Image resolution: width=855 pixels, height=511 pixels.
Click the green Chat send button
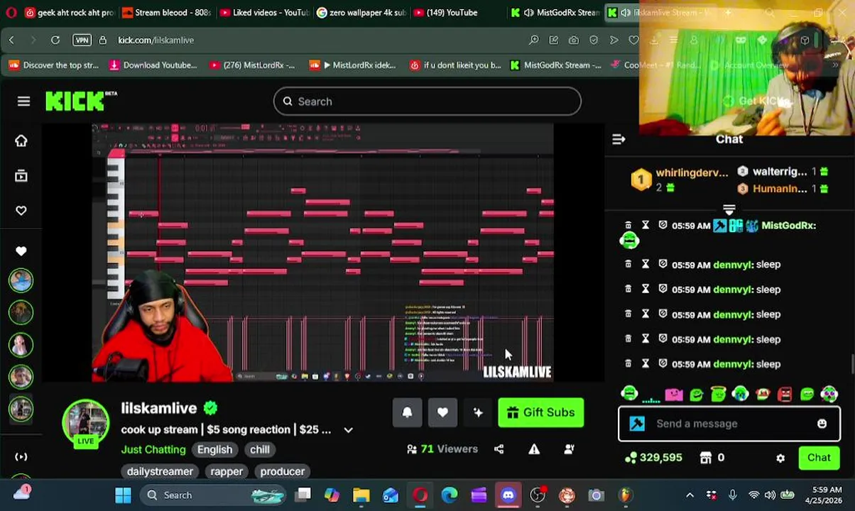819,458
